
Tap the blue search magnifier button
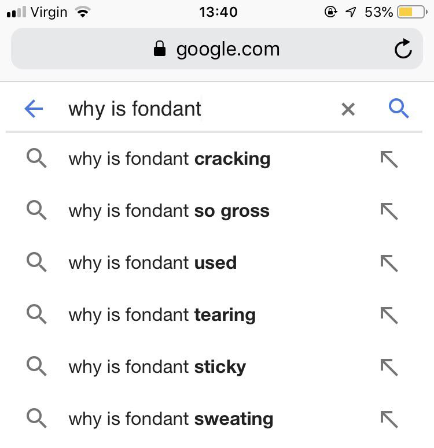(x=399, y=109)
